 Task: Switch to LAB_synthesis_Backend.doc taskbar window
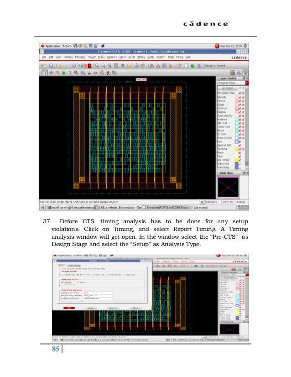(119, 207)
